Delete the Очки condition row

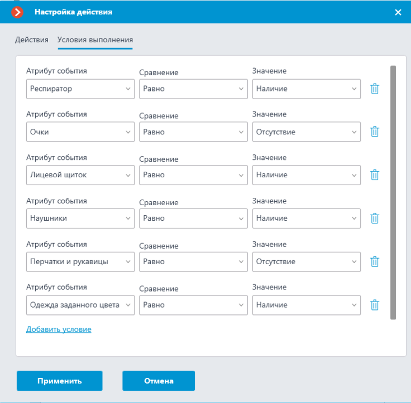tap(375, 132)
